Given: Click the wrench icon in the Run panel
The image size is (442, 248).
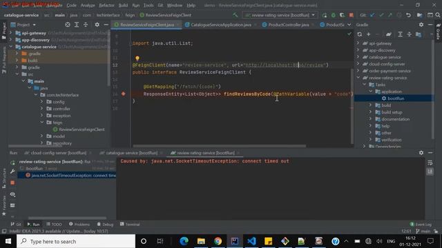Looking at the screenshot, I should point(12,172).
